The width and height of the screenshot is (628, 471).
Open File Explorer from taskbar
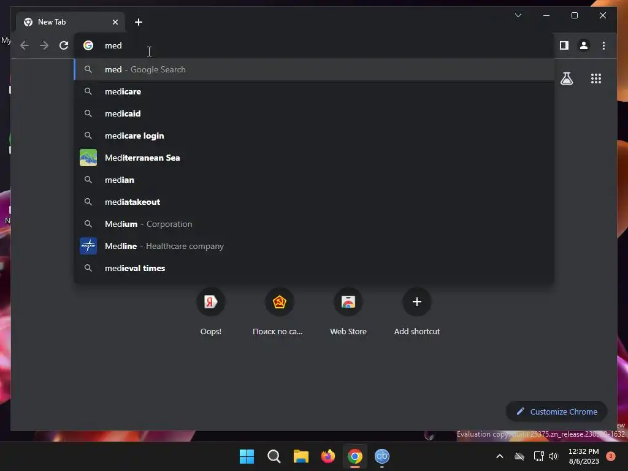coord(301,456)
